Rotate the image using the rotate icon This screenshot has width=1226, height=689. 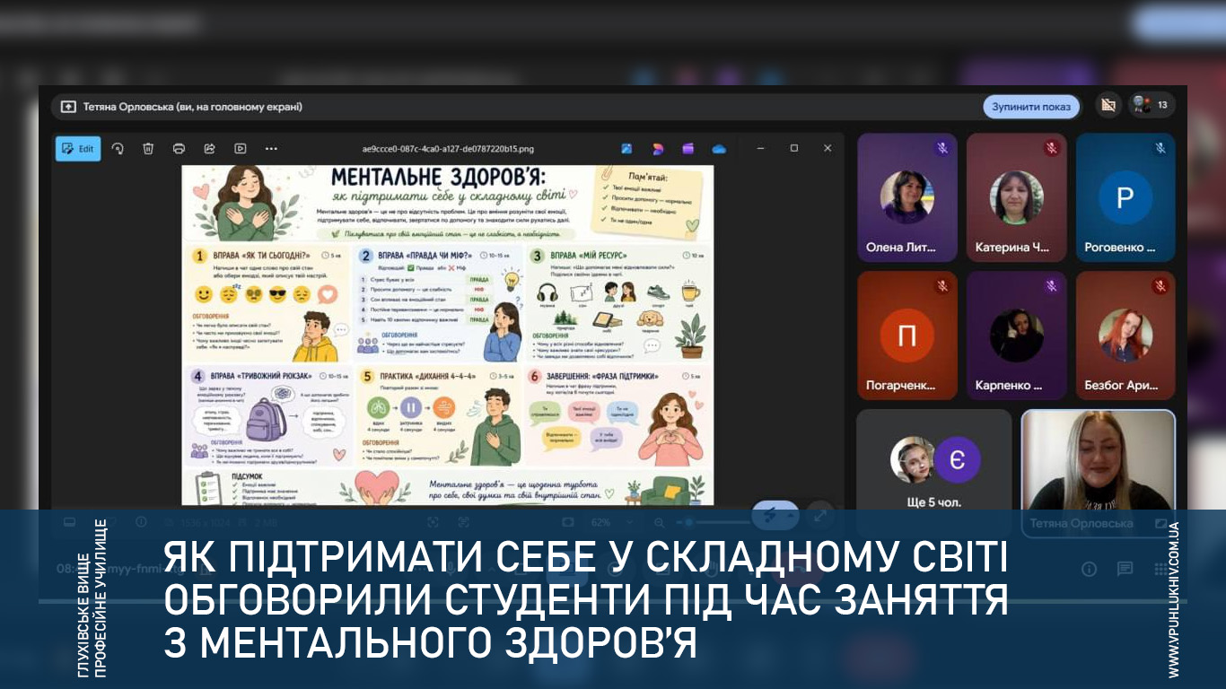click(x=118, y=149)
